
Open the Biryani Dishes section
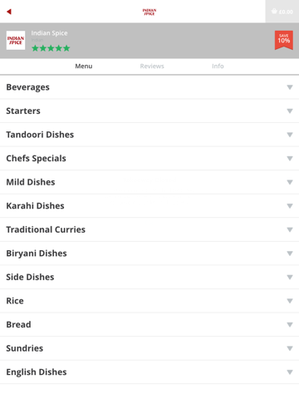pos(149,254)
